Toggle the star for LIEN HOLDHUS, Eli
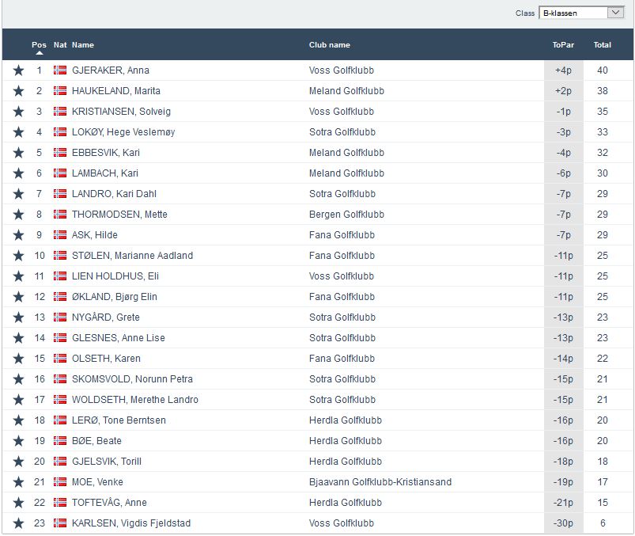The image size is (635, 536). pyautogui.click(x=18, y=276)
